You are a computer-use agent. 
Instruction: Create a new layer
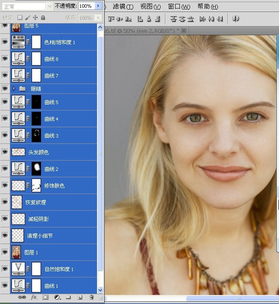tap(80, 297)
